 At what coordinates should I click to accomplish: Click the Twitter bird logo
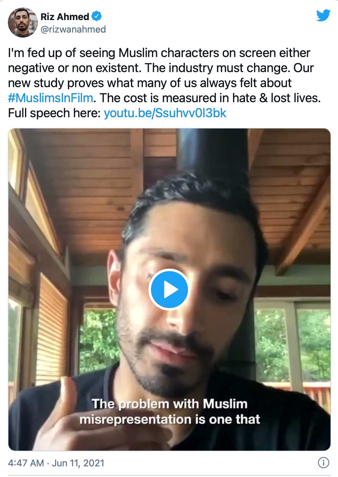(323, 15)
